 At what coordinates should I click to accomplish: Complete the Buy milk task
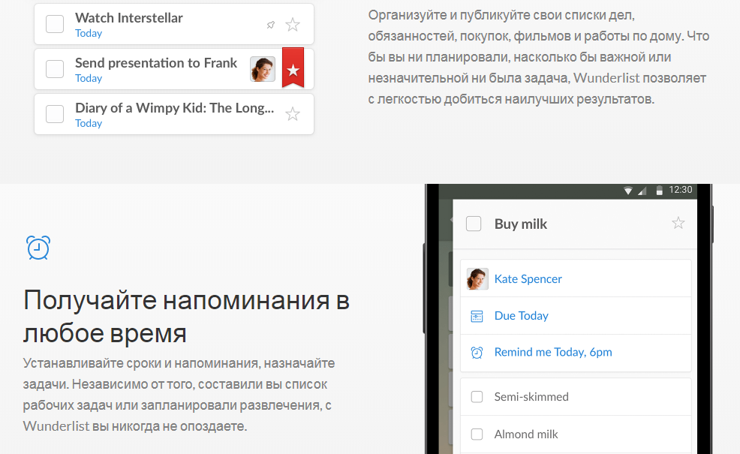472,223
